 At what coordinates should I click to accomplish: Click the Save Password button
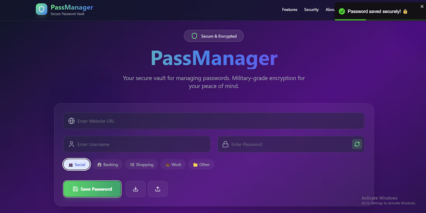click(x=93, y=189)
